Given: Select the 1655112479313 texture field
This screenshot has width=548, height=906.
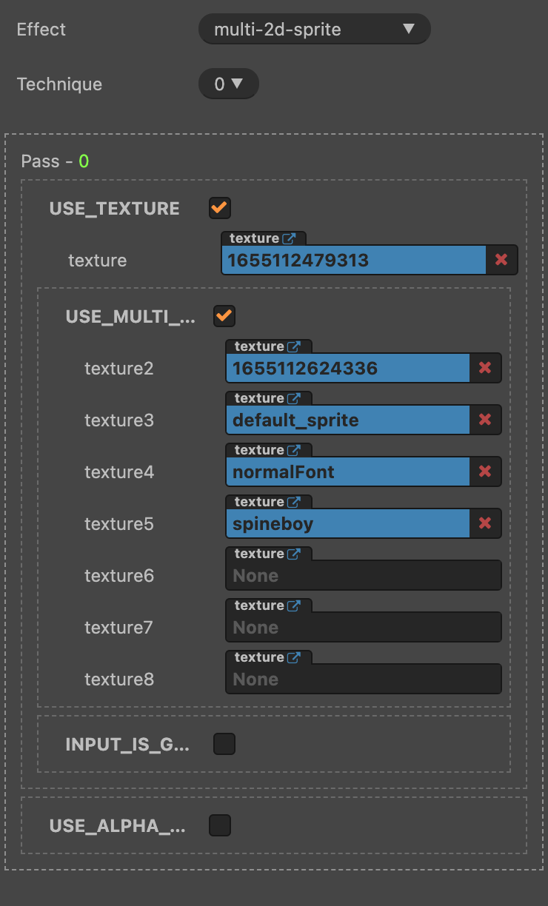Looking at the screenshot, I should tap(353, 260).
